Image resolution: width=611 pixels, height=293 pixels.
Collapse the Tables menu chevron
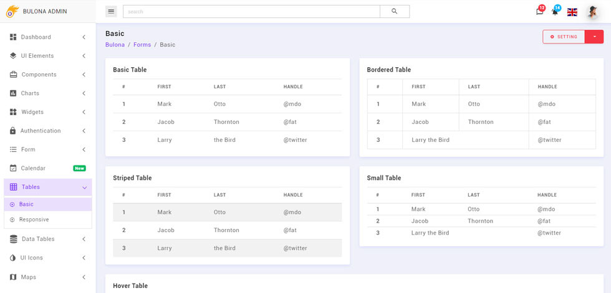point(84,188)
